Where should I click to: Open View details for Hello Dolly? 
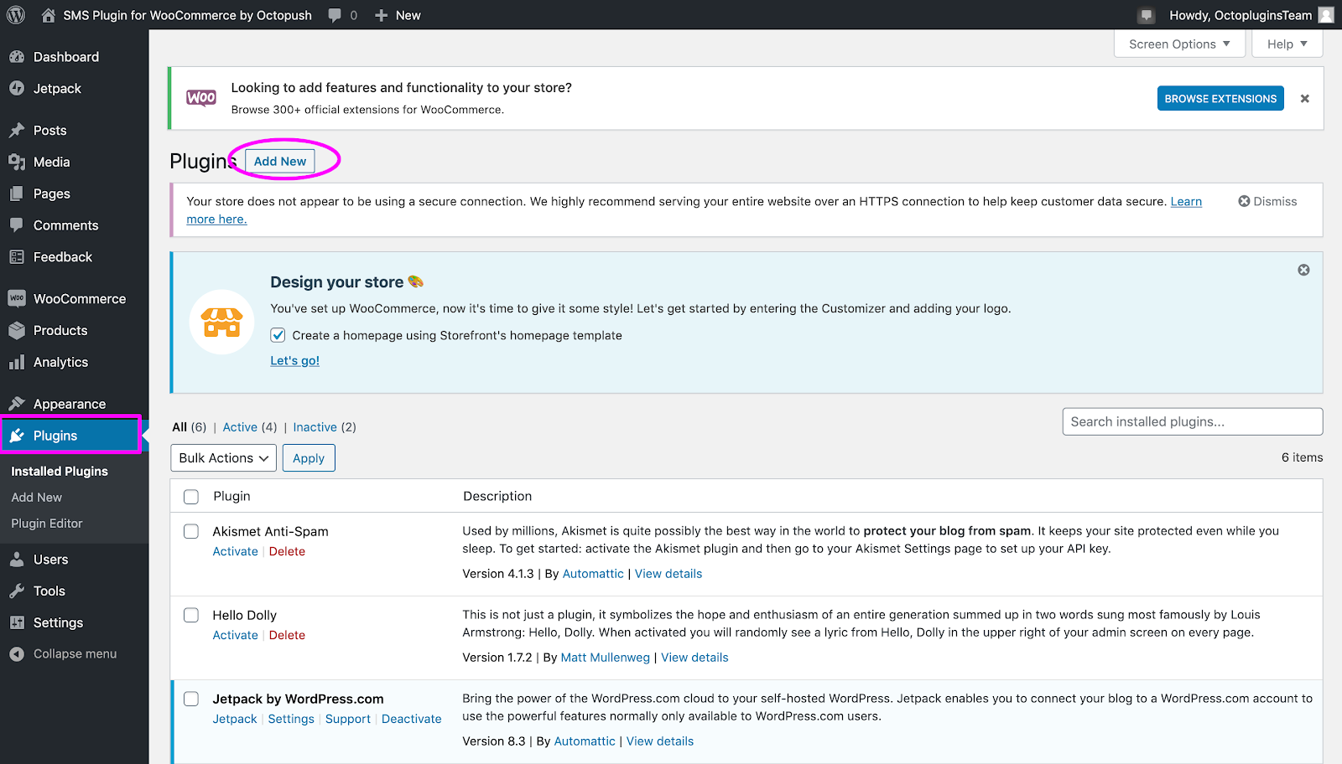[694, 658]
